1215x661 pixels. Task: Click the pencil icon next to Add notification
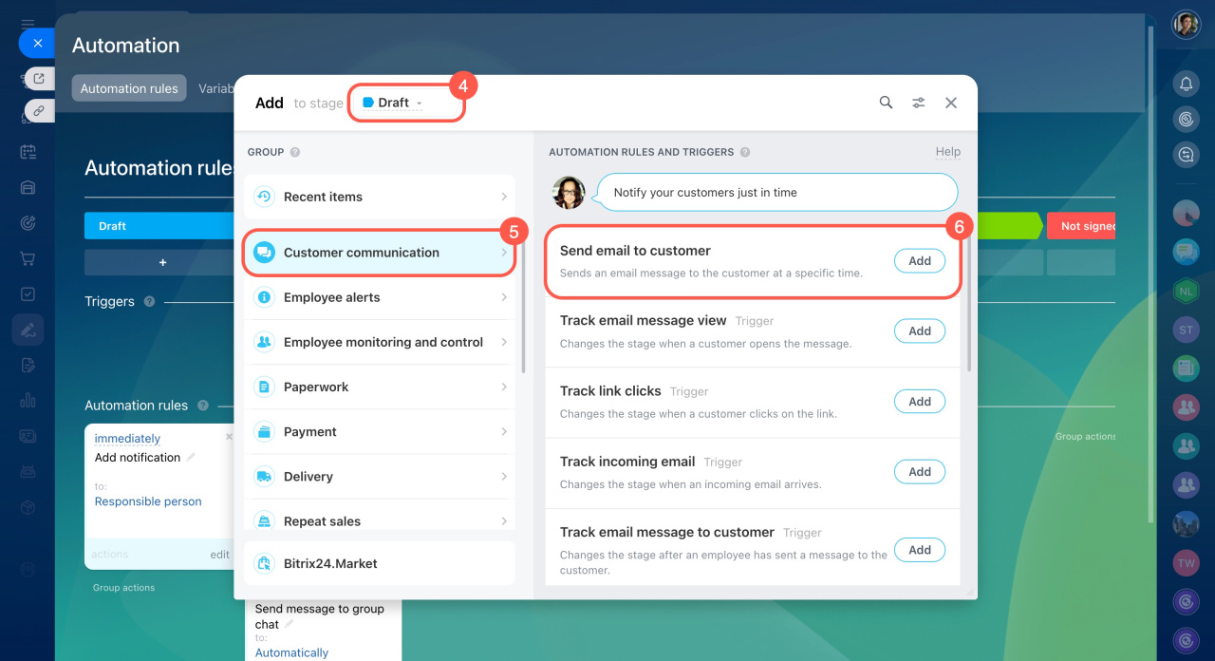pos(191,458)
